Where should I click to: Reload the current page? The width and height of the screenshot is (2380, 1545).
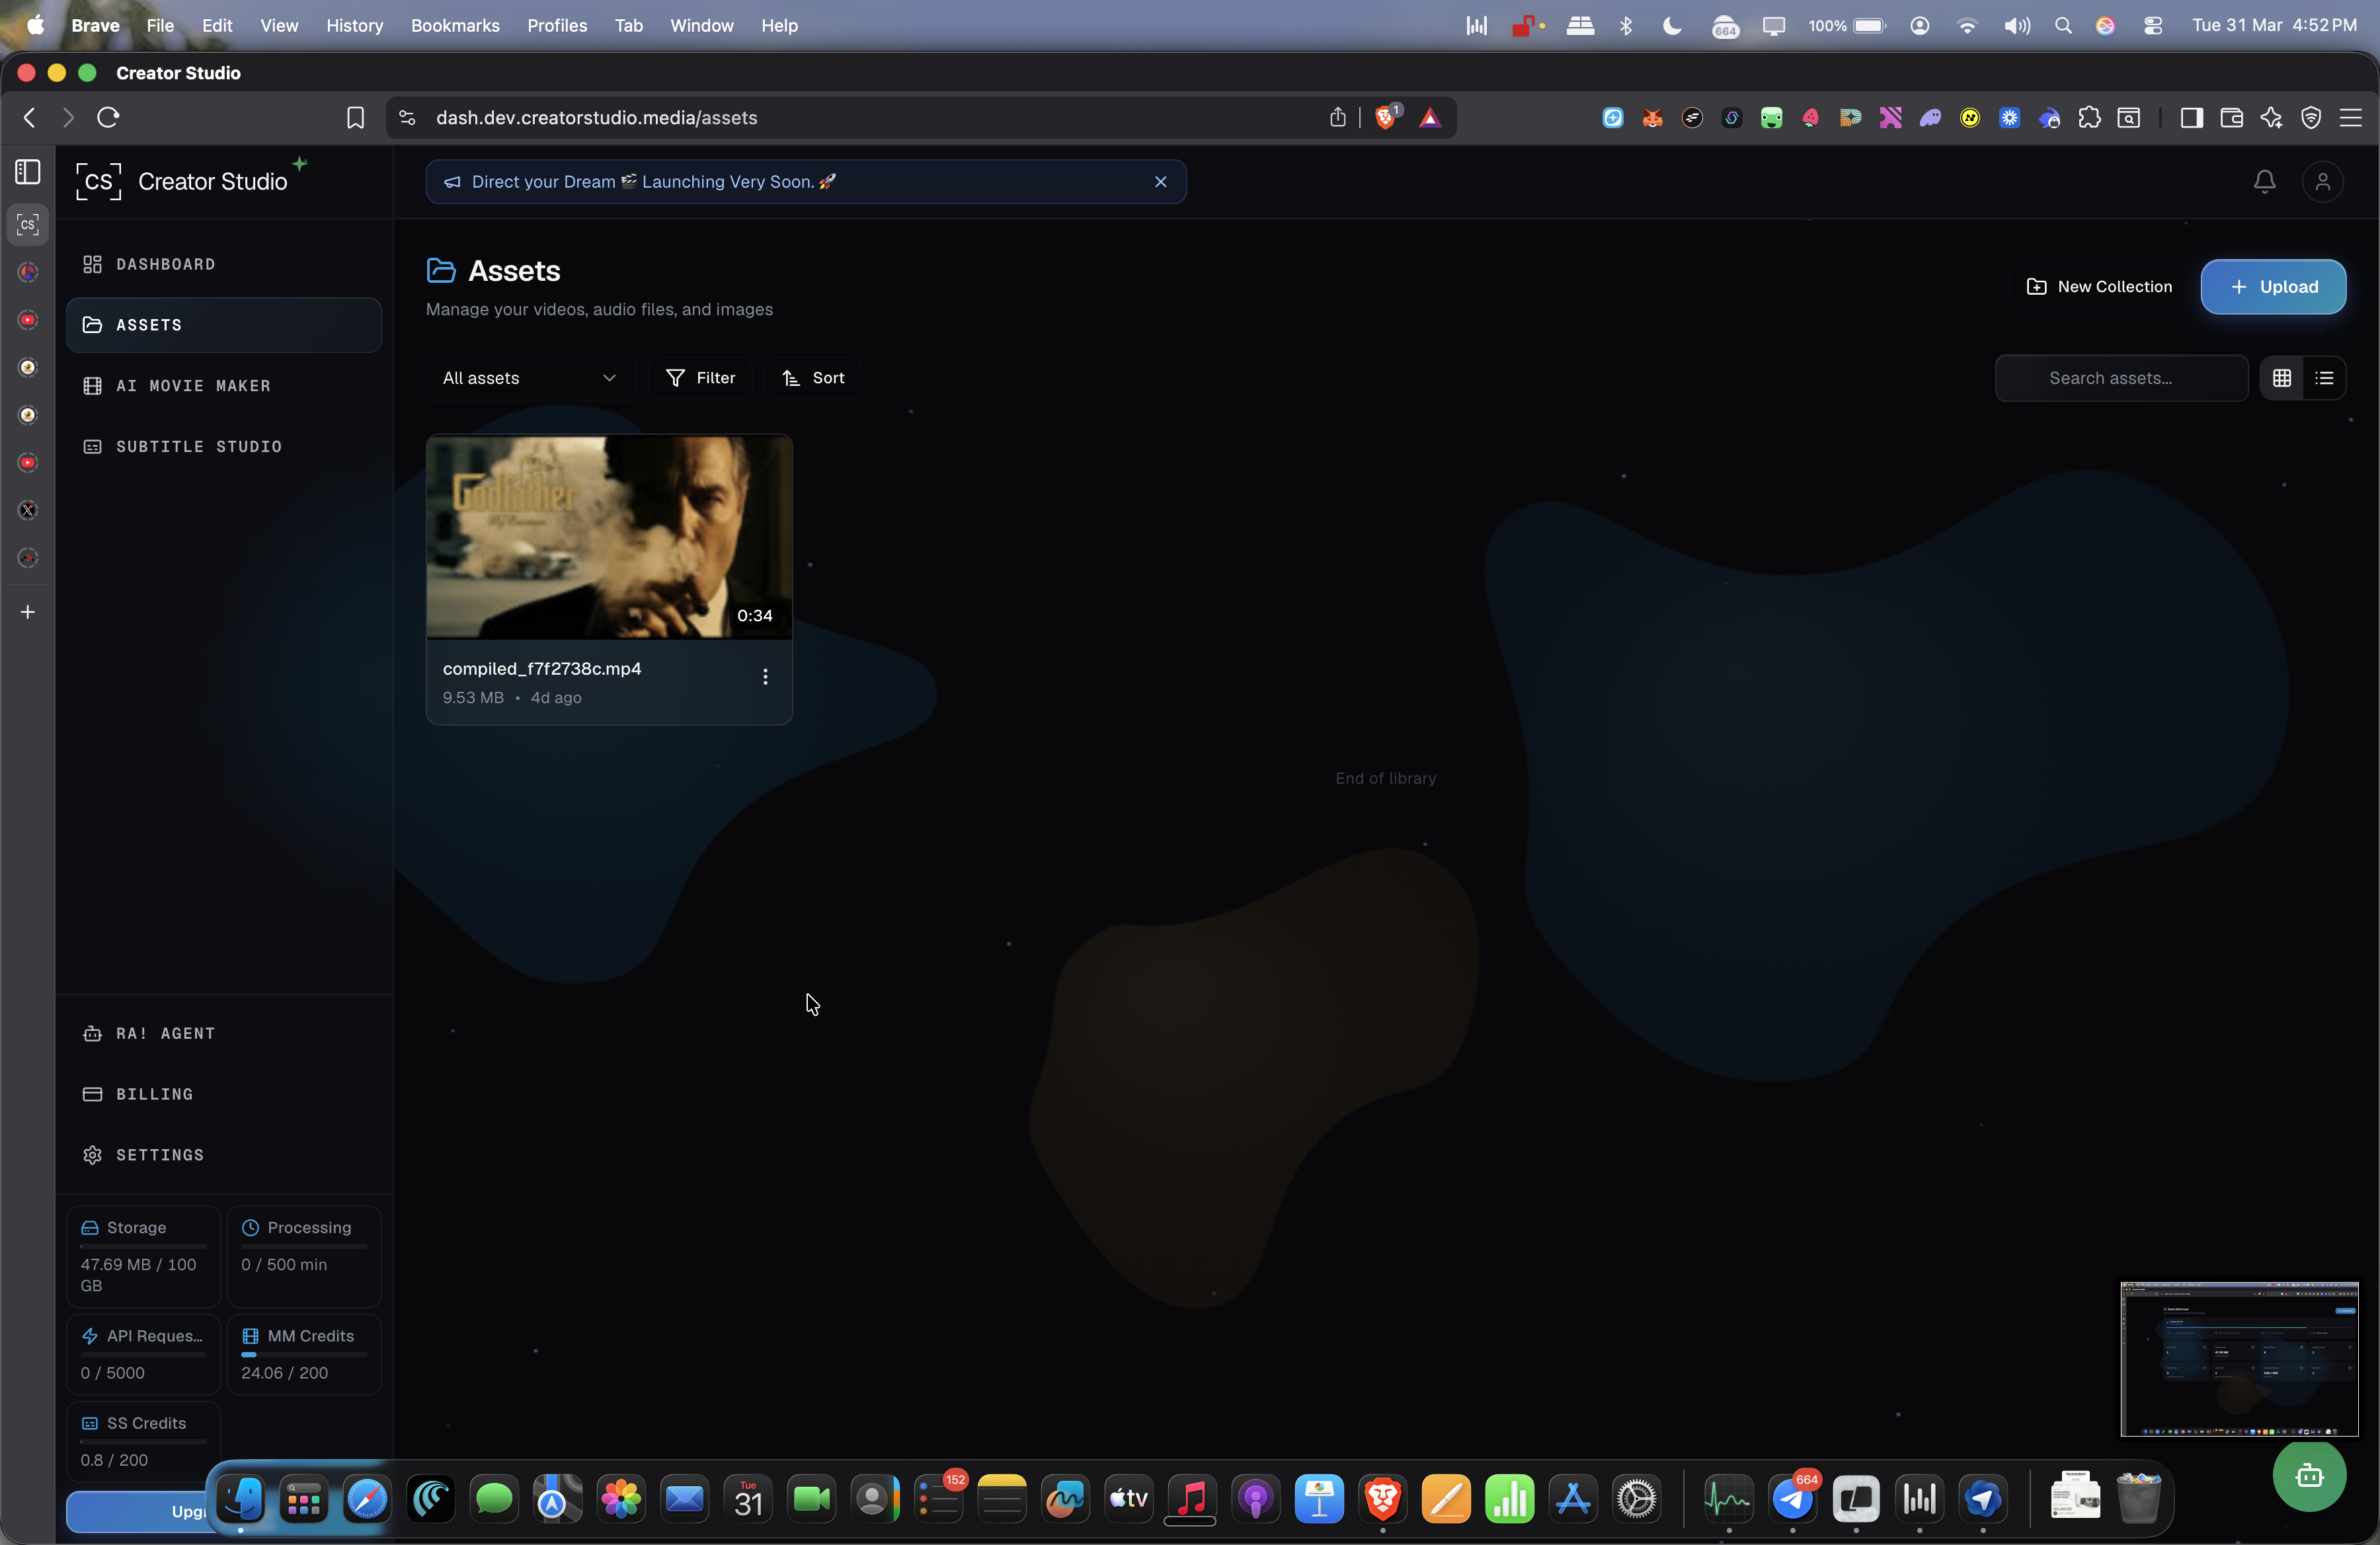click(x=108, y=118)
